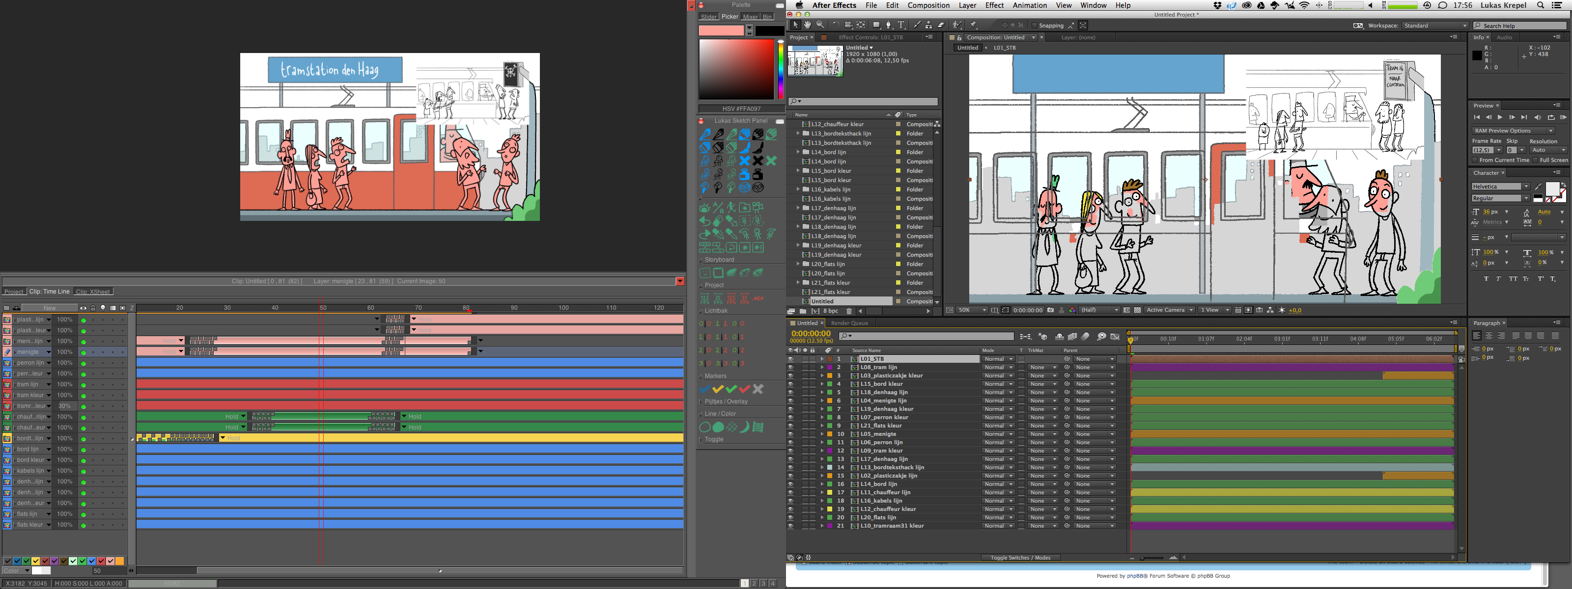1572x589 pixels.
Task: Take a snapshot with the camera icon
Action: [x=1050, y=310]
